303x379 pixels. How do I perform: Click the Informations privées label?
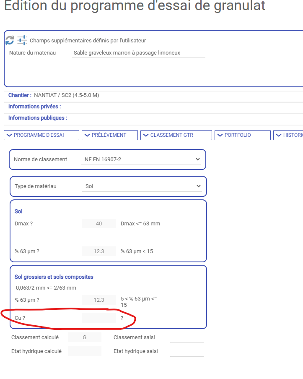(x=34, y=107)
